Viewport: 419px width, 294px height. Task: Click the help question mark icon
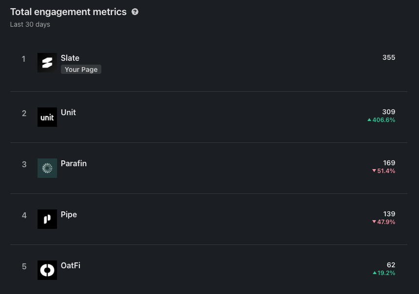[x=135, y=12]
